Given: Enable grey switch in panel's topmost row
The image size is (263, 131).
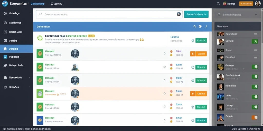Looking at the screenshot, I should (256, 34).
